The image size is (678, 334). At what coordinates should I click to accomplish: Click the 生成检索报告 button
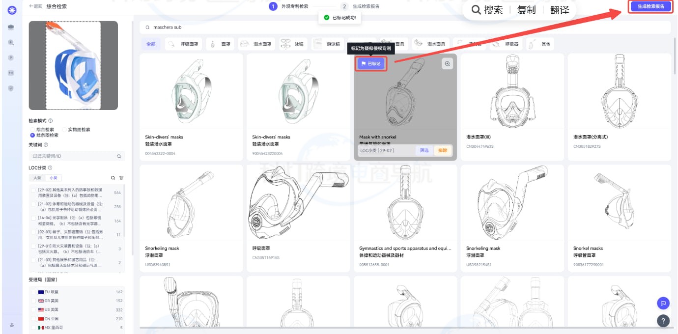[x=650, y=6]
